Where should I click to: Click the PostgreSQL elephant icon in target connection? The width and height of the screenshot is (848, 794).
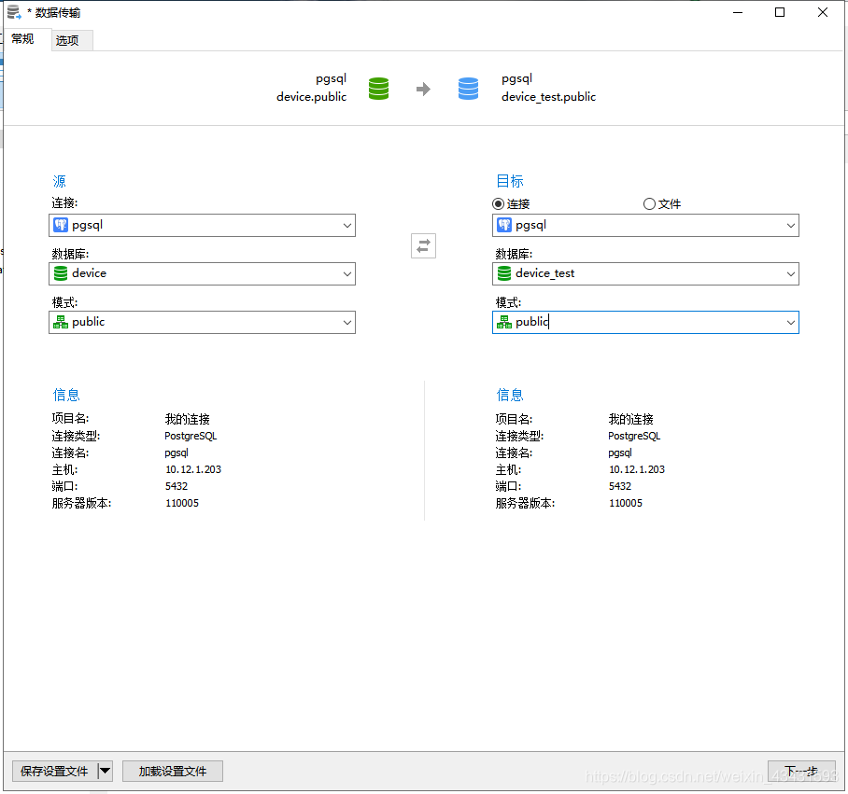pos(504,225)
